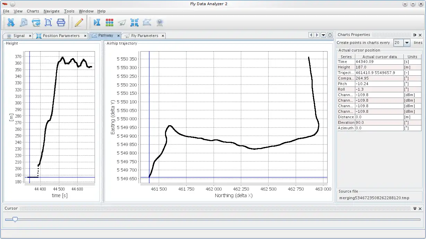Minimize the Charts Properties panel

415,35
